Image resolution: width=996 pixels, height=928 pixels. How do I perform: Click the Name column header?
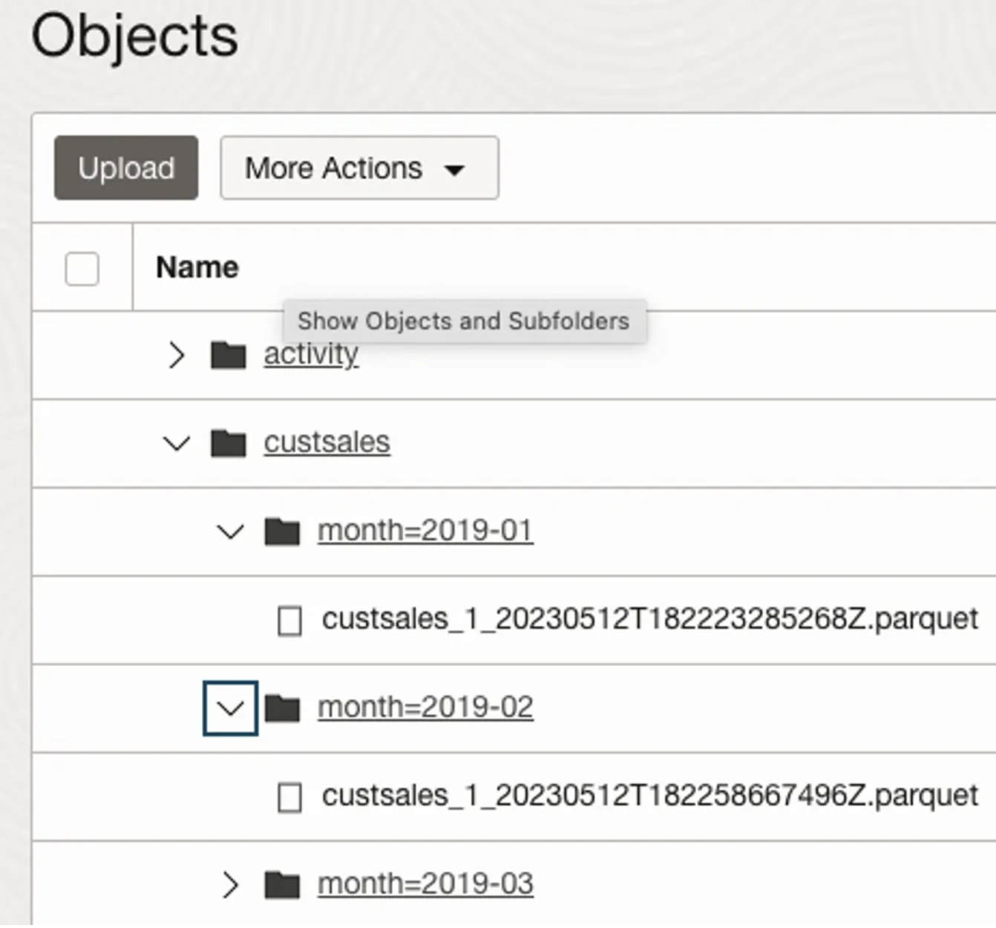click(x=197, y=267)
